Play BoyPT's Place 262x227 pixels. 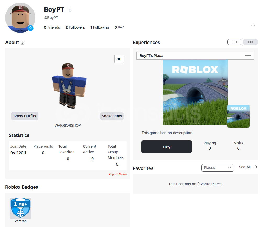(166, 147)
